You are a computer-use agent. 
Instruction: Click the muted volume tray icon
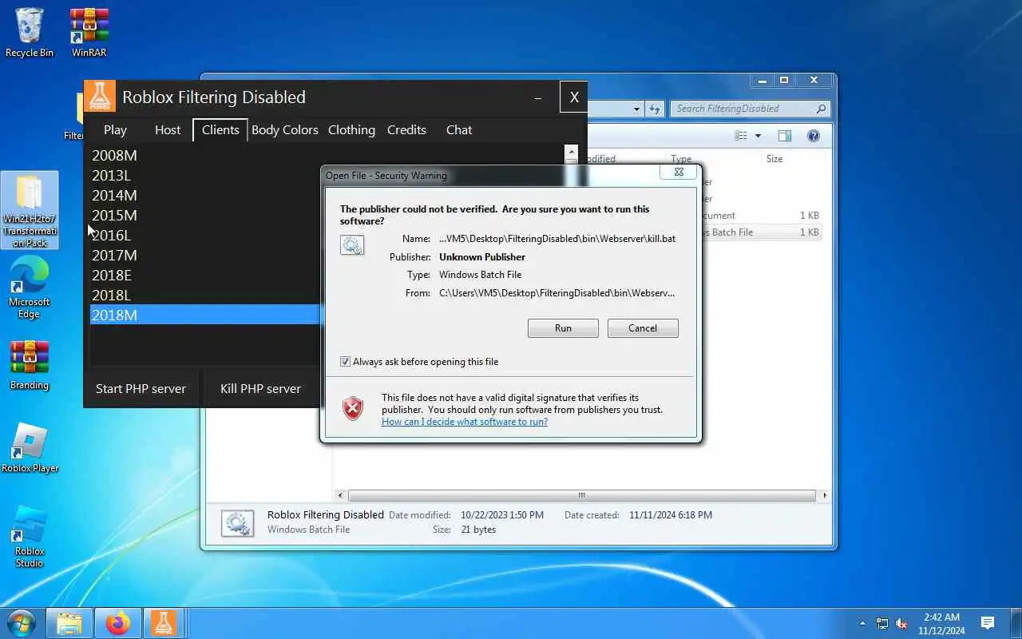pyautogui.click(x=901, y=624)
